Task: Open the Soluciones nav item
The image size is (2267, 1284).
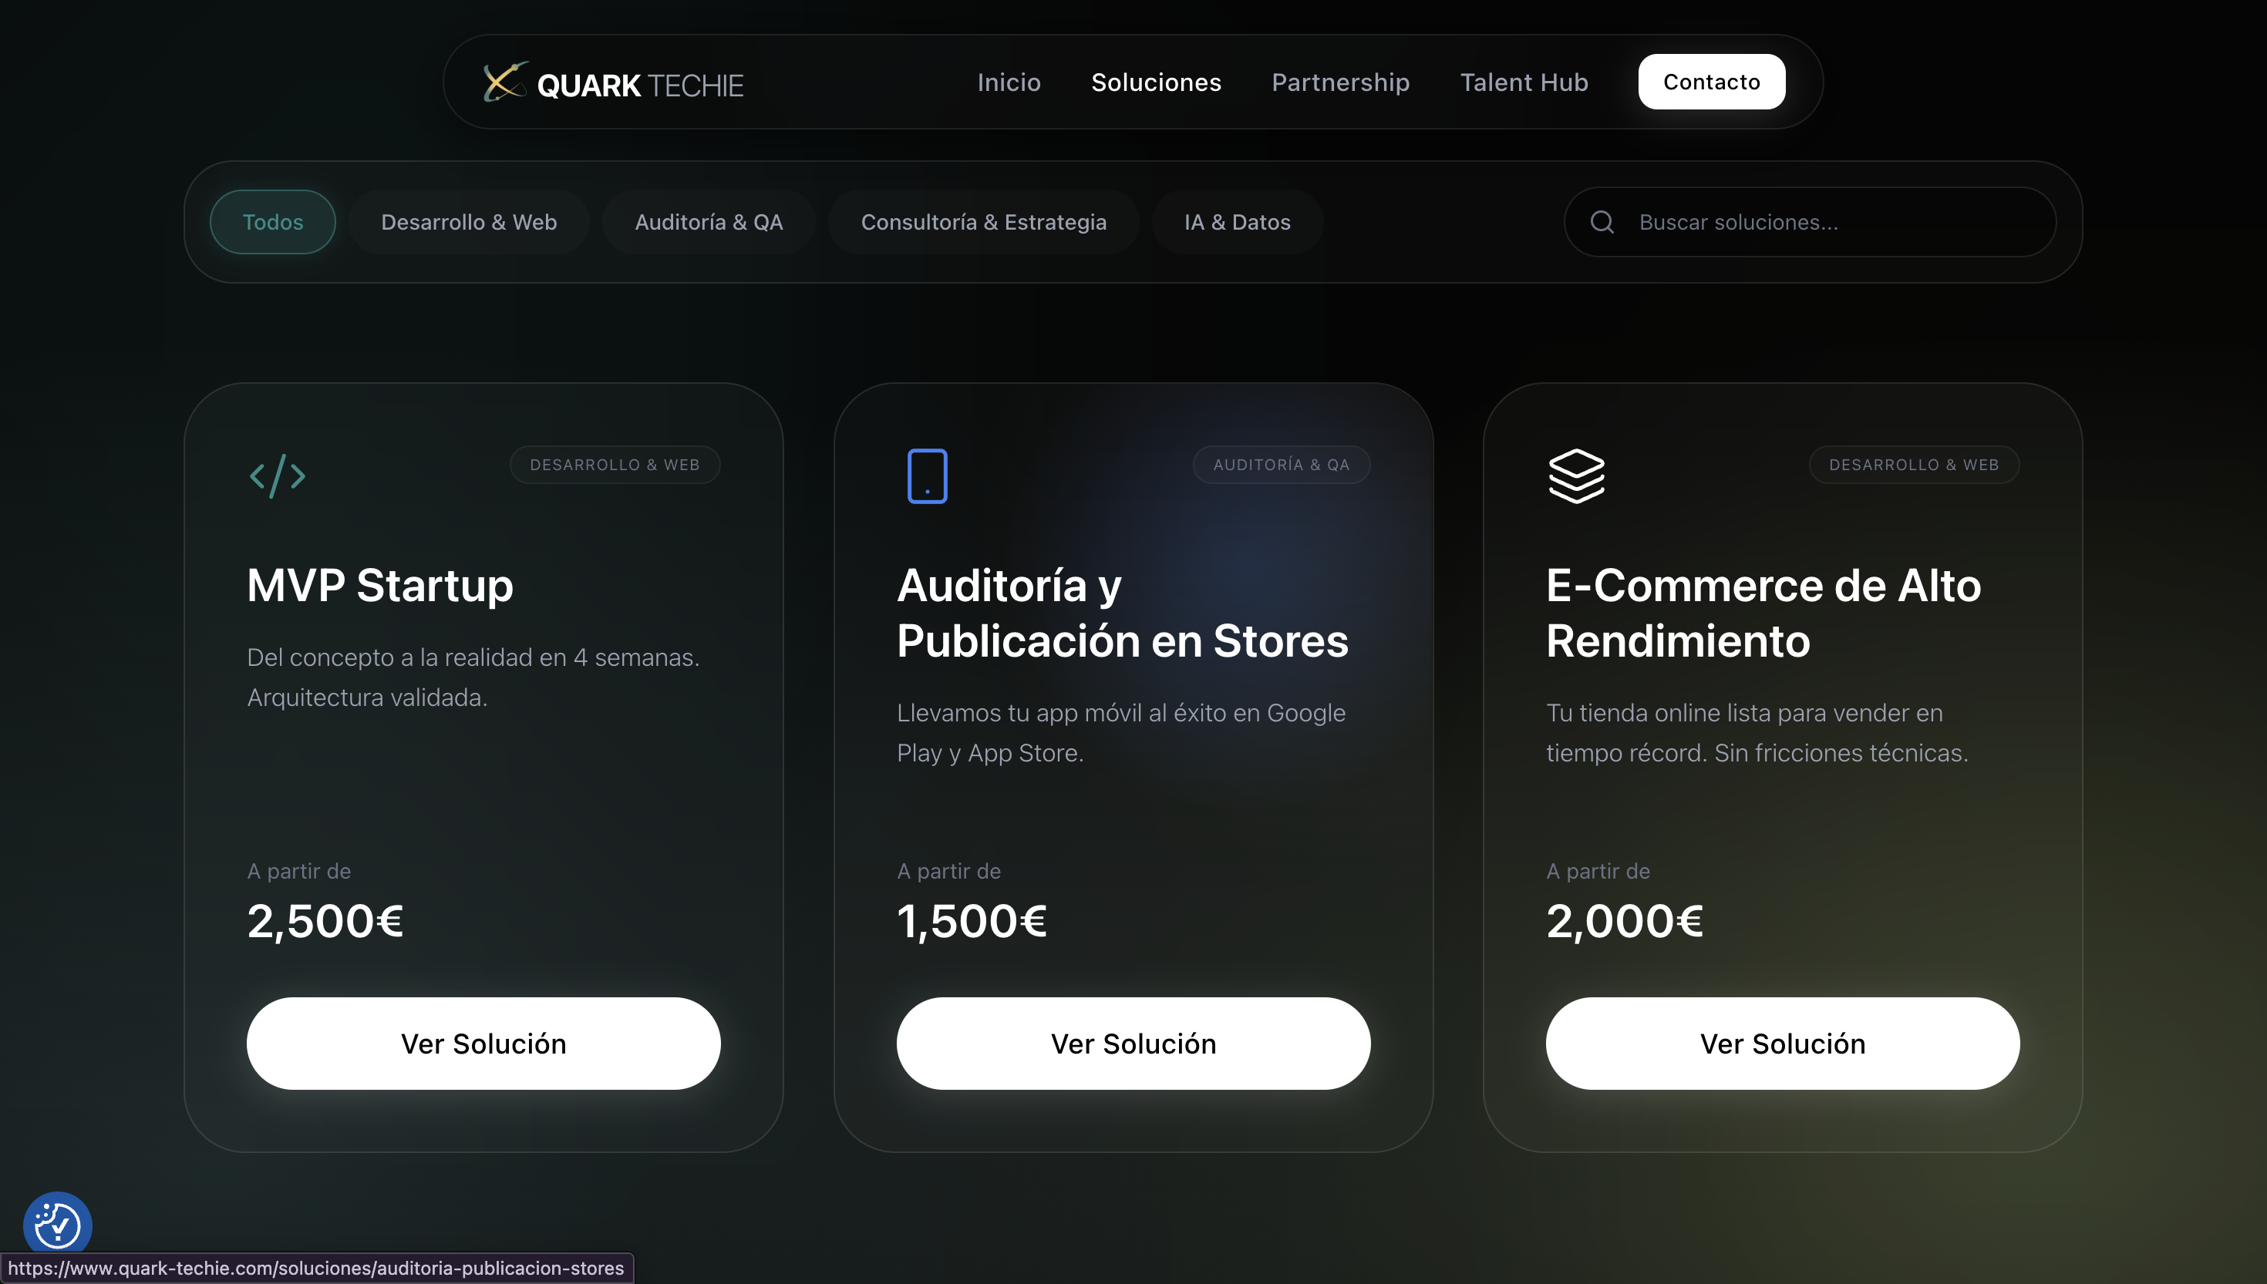Action: (1156, 82)
